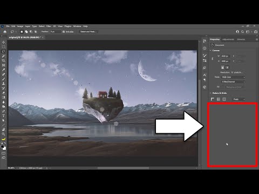Viewport: 259px width, 194px height.
Task: Select the History Brush tool
Action: tap(3, 88)
